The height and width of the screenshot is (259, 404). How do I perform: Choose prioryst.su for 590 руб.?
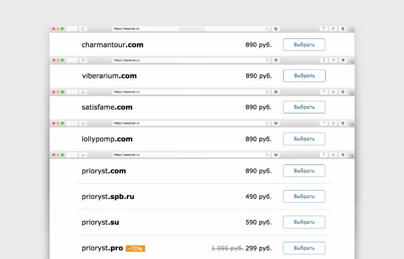pos(304,222)
